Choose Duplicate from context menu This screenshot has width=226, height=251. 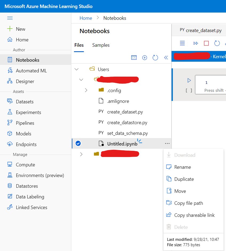click(x=193, y=179)
